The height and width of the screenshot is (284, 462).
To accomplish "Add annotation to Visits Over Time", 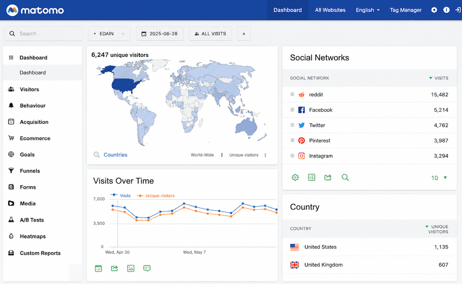I will click(147, 269).
